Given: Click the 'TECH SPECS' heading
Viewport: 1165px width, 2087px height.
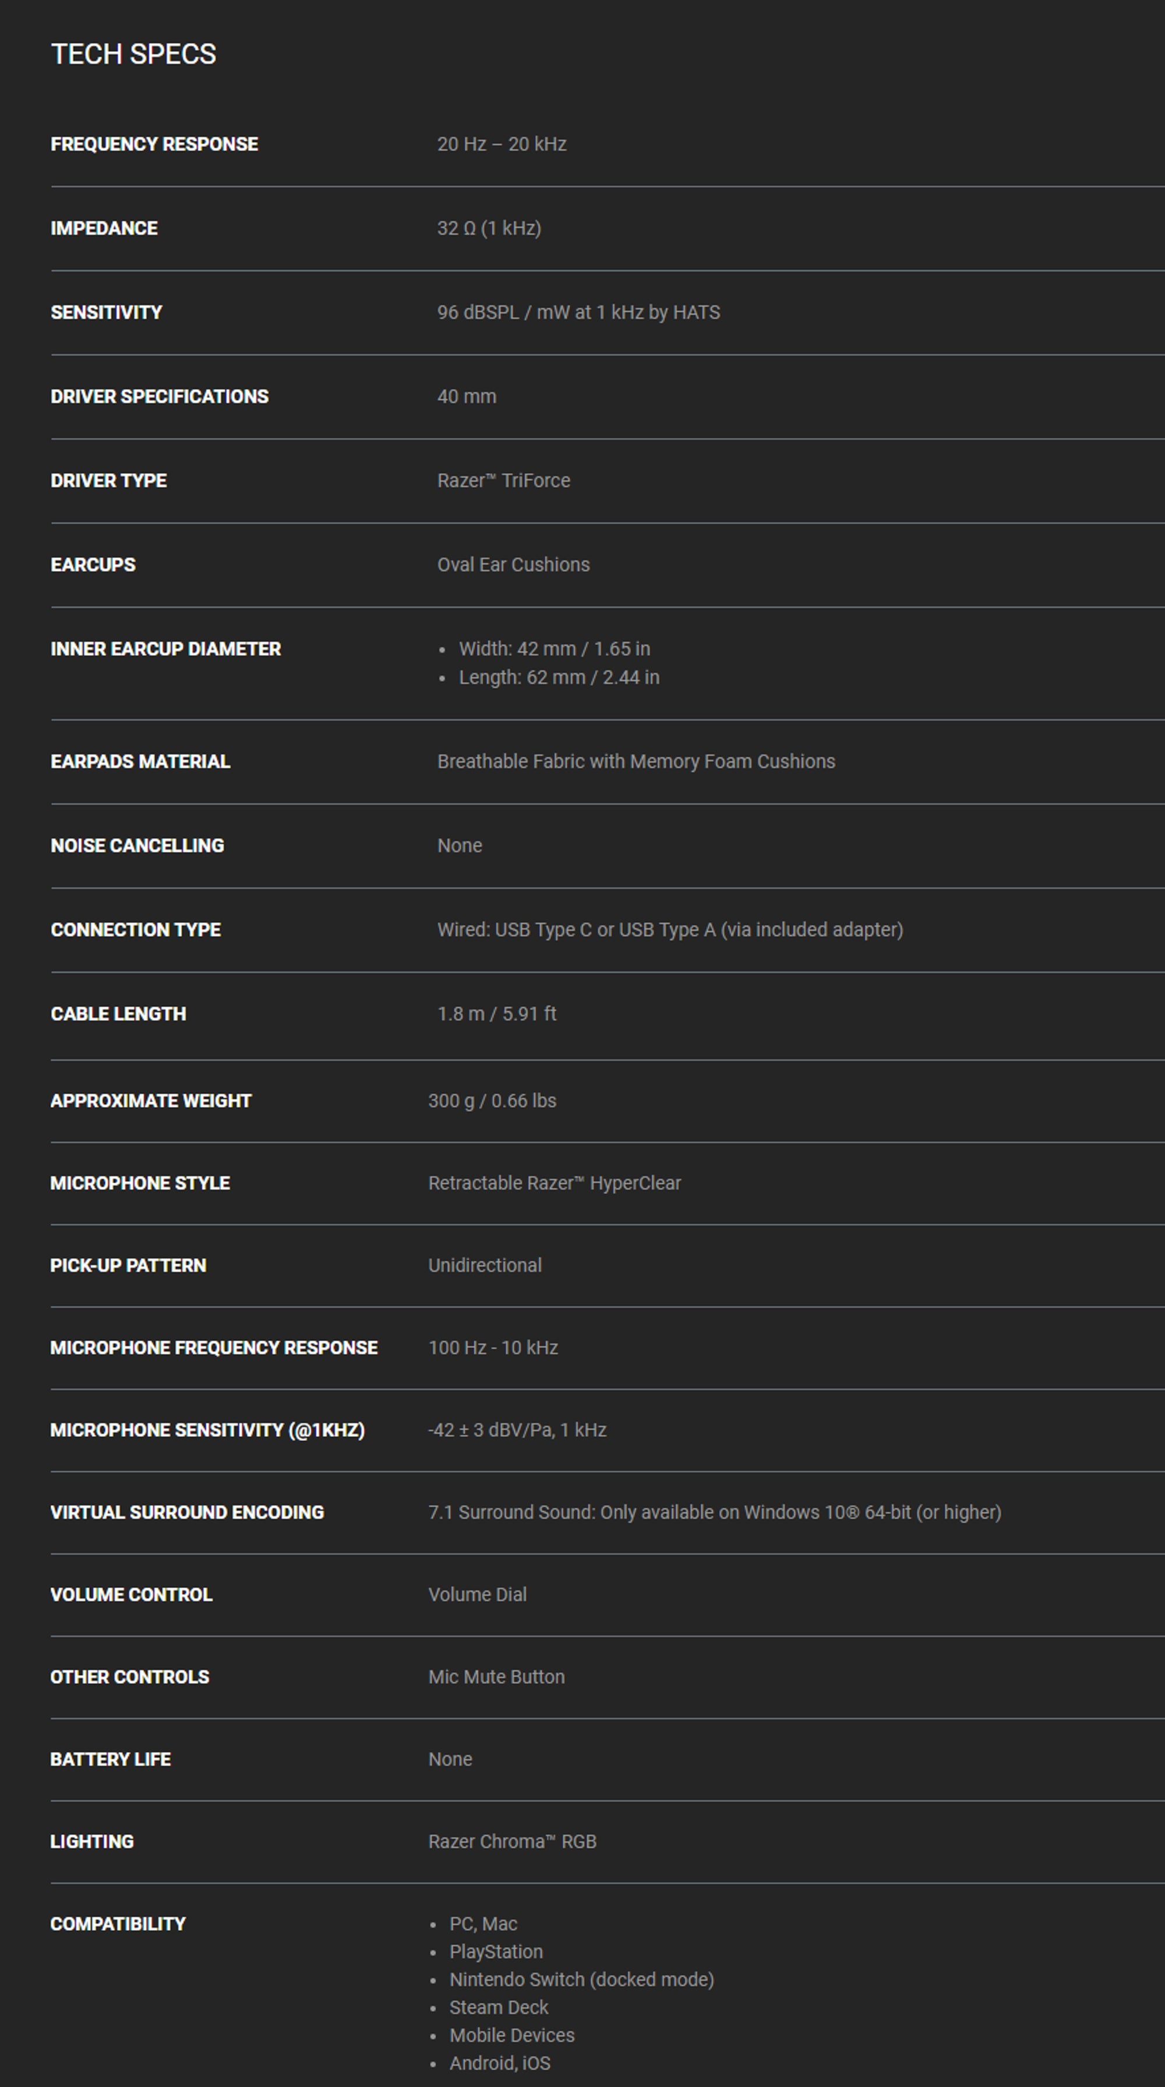Looking at the screenshot, I should point(133,54).
